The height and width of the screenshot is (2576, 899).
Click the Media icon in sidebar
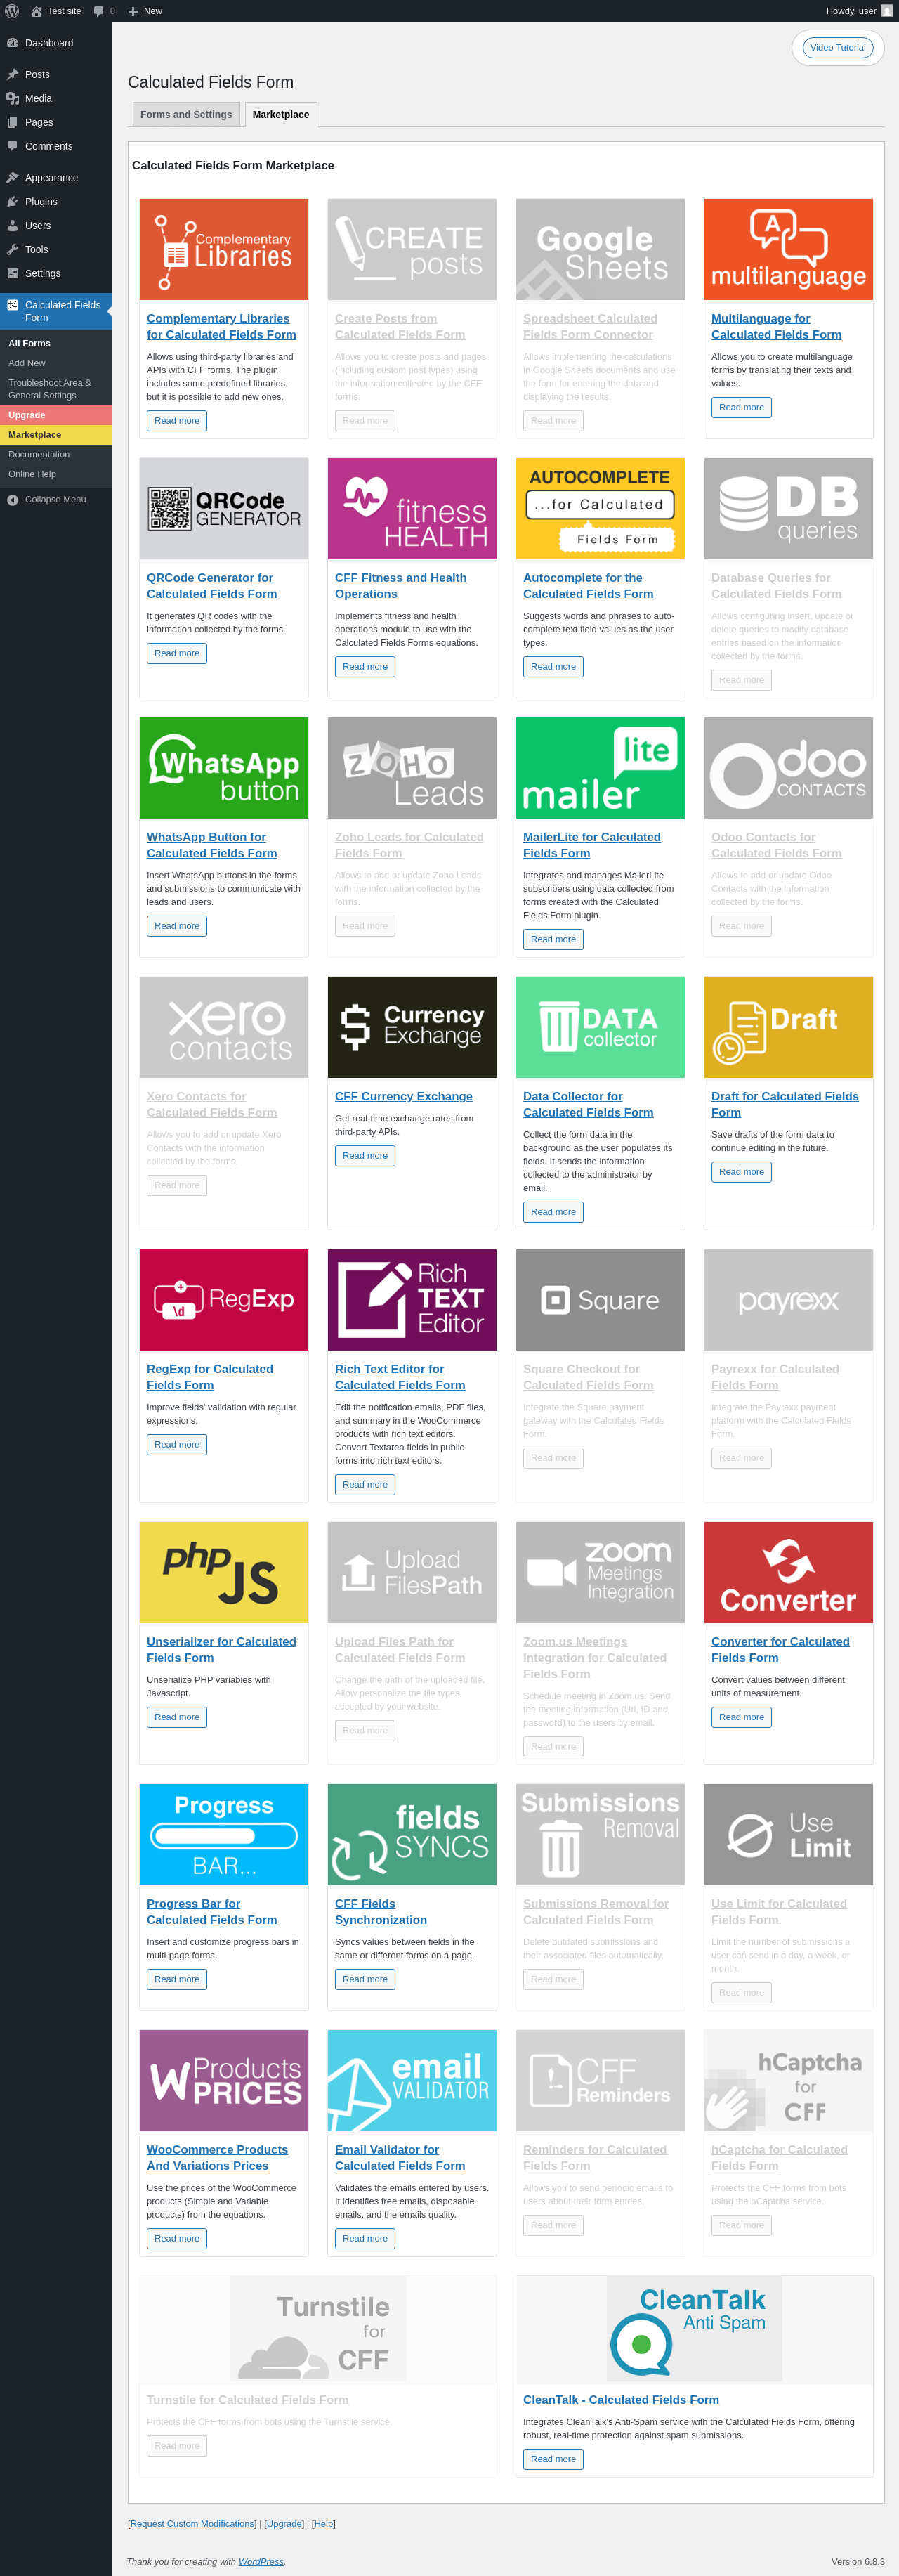coord(13,99)
